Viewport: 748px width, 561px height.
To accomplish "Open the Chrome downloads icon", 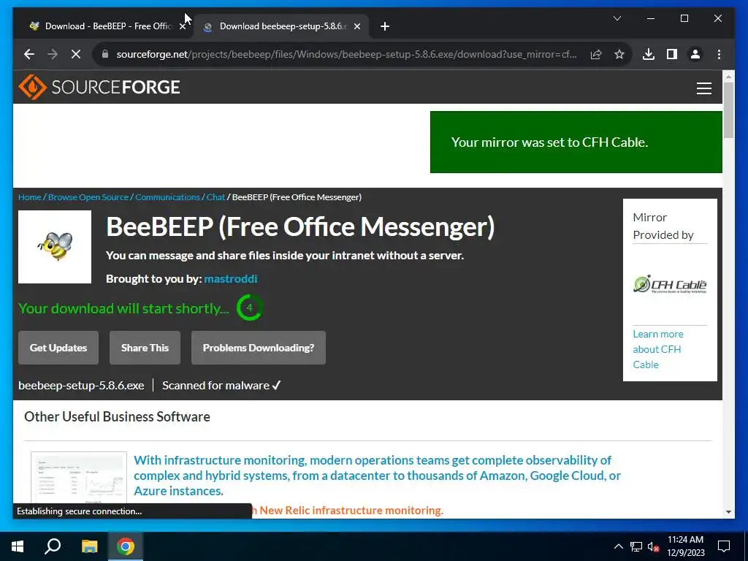I will pos(649,54).
